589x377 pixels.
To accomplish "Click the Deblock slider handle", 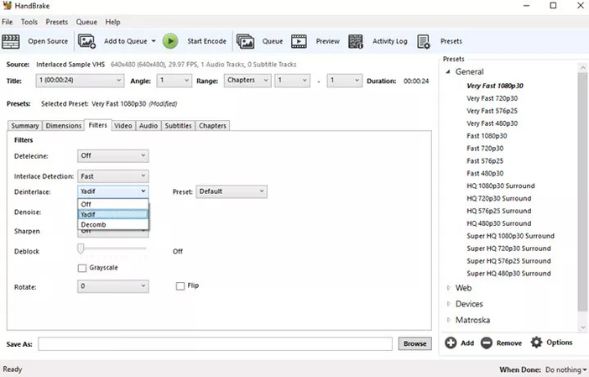I will (x=81, y=249).
